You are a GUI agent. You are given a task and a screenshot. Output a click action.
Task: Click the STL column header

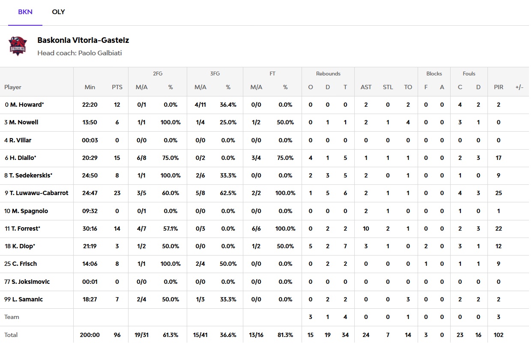pos(388,87)
